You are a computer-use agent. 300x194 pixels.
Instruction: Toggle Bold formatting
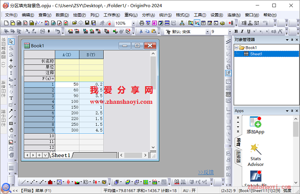(236, 32)
